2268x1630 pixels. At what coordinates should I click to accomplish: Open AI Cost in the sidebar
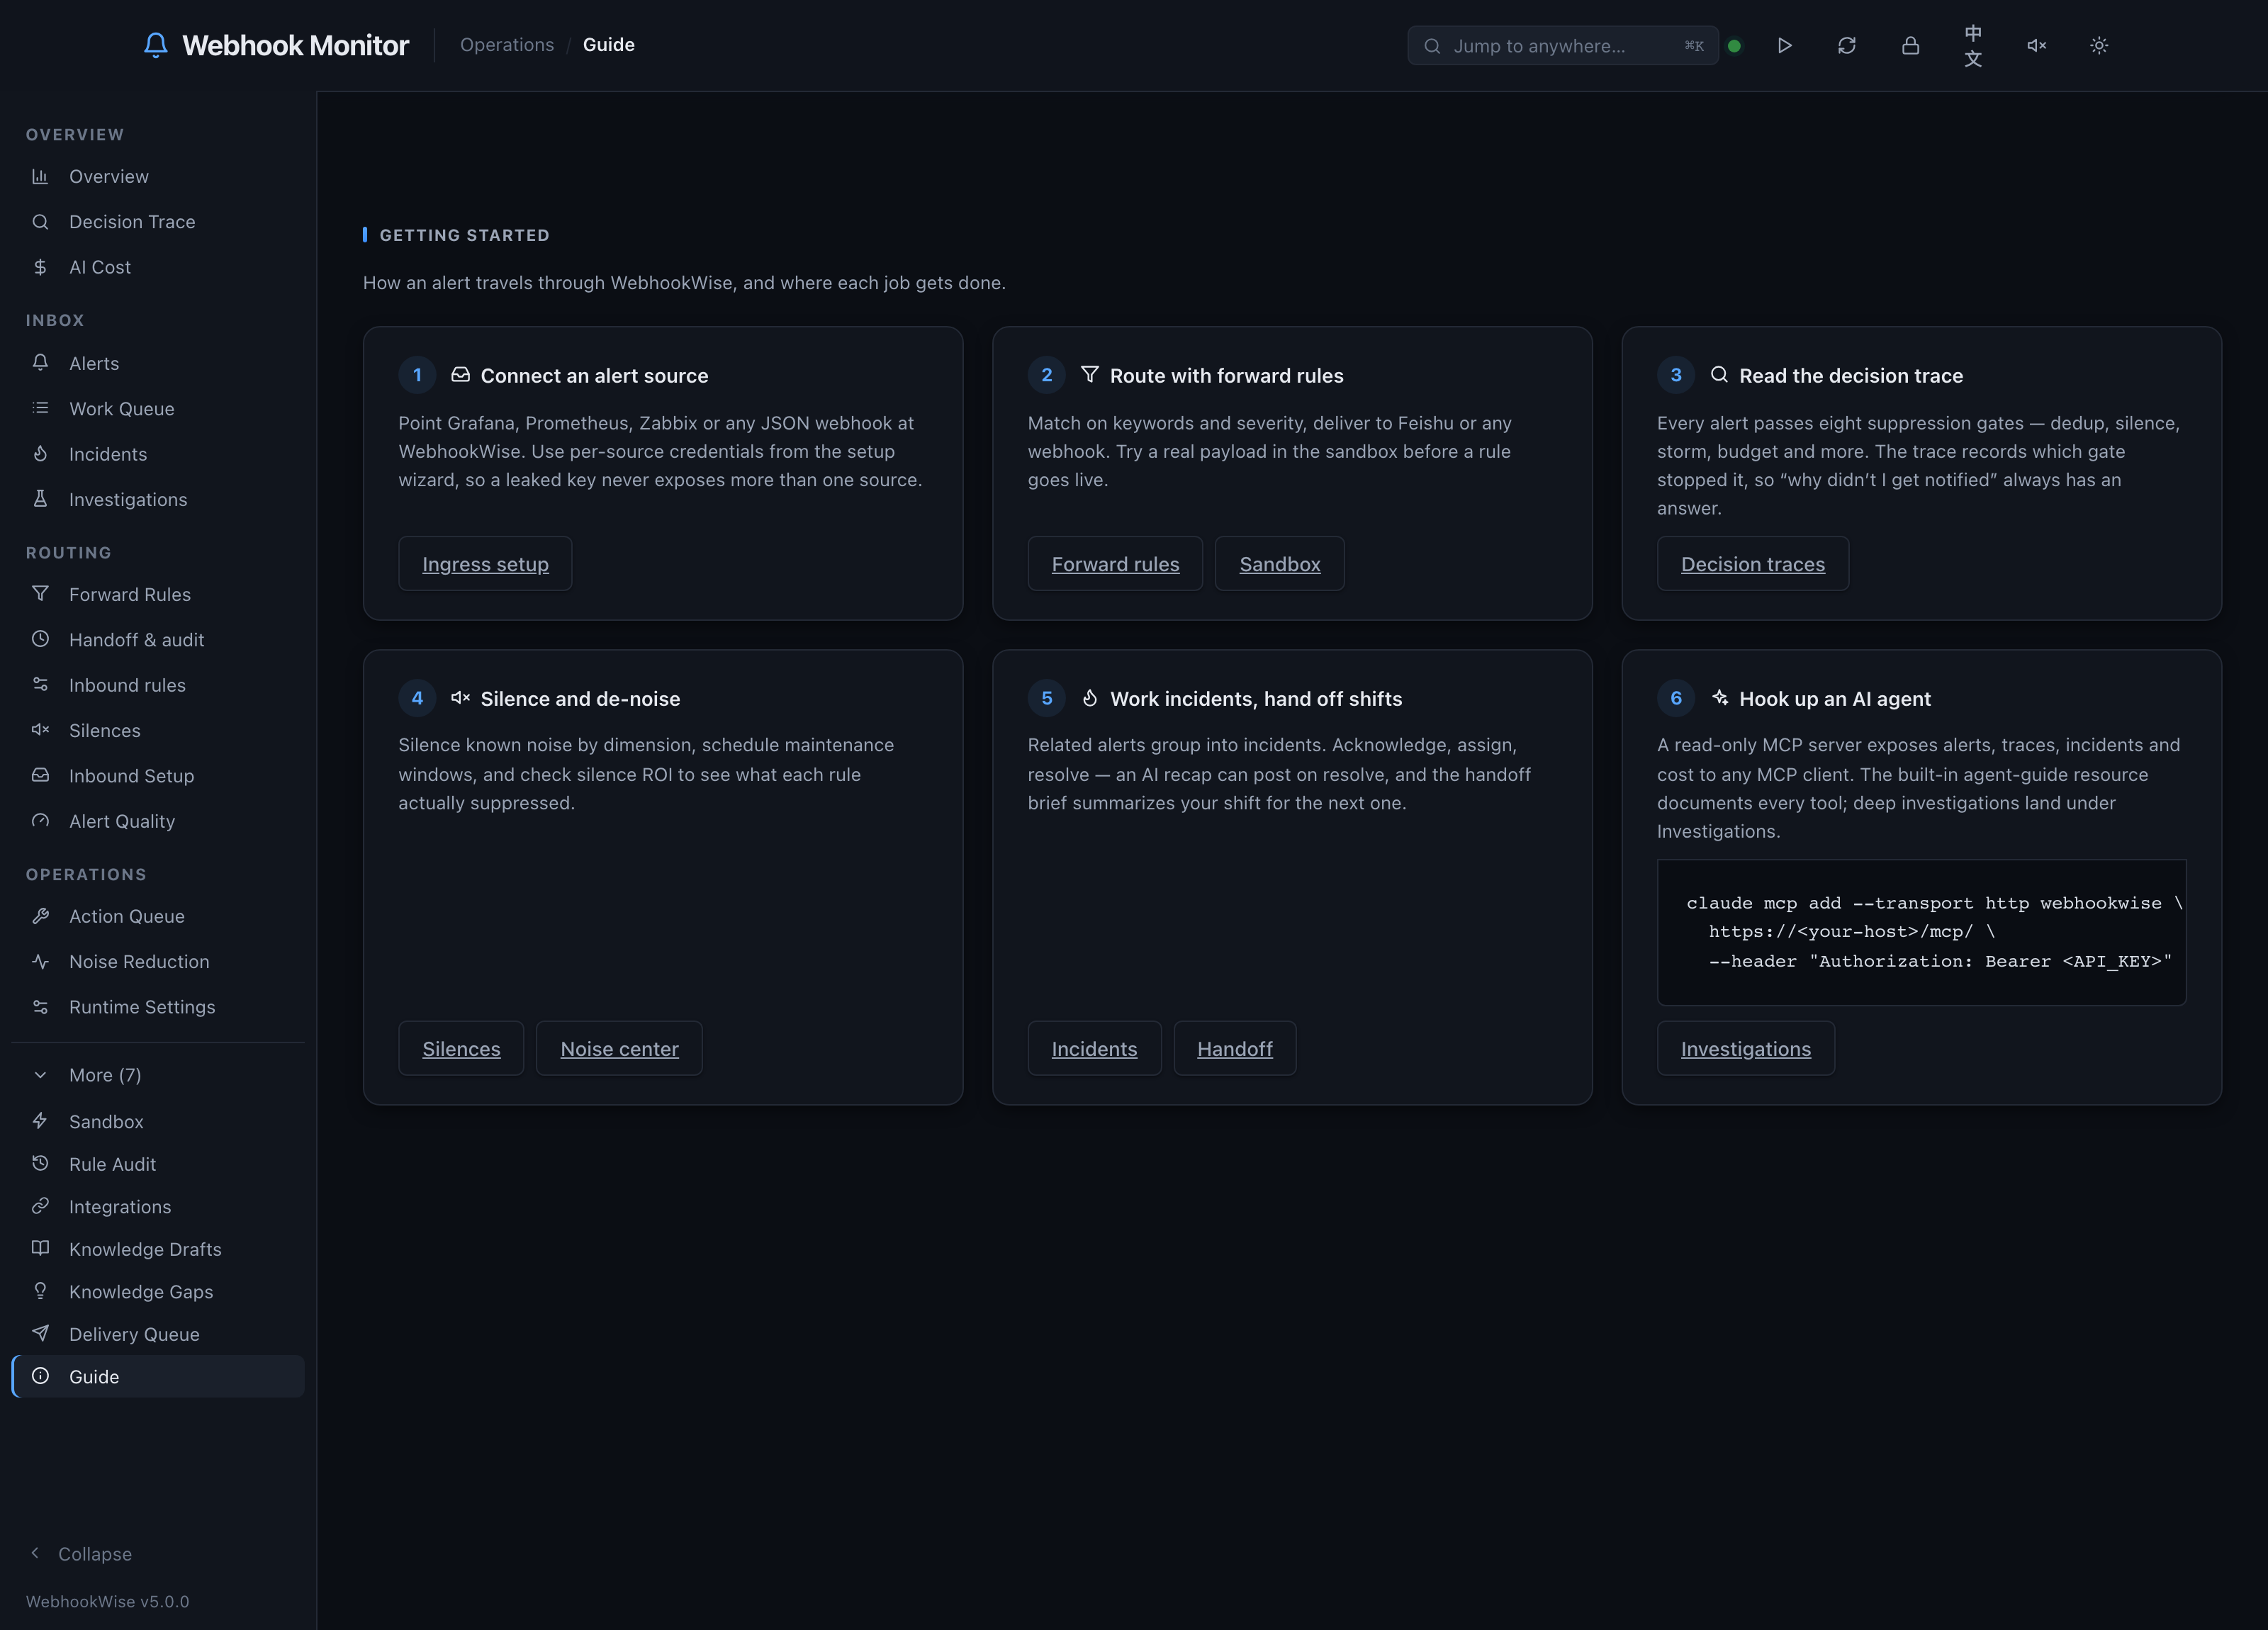click(158, 267)
